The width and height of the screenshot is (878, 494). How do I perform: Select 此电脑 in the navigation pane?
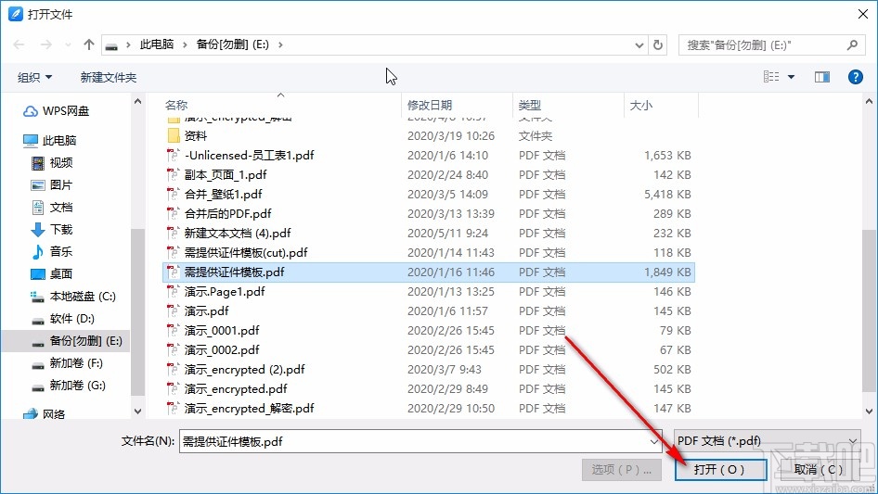pyautogui.click(x=50, y=141)
